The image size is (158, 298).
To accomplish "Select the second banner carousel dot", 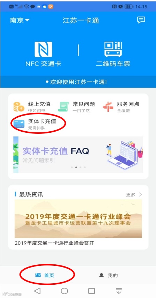I will tap(76, 167).
